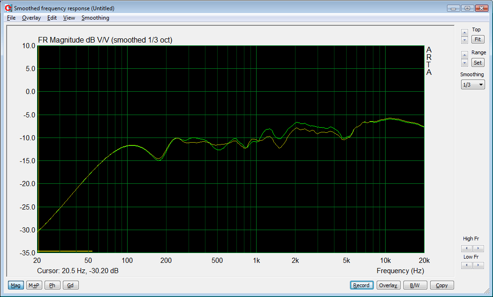The height and width of the screenshot is (297, 493).
Task: Click the ARTA application icon in title bar
Action: coord(8,8)
